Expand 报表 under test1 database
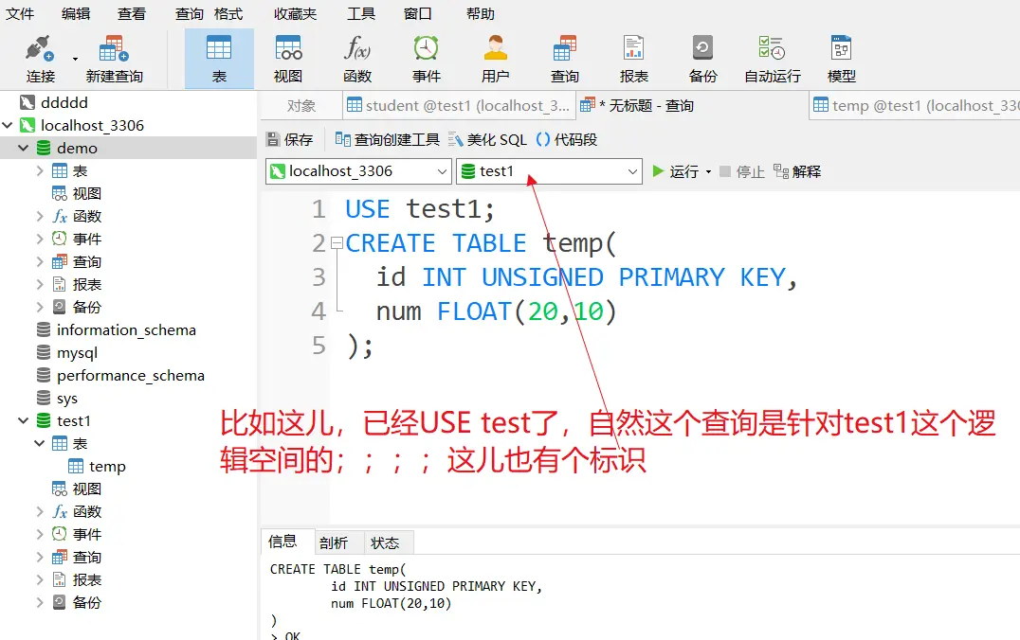Screen dimensions: 1020x640 coord(40,579)
